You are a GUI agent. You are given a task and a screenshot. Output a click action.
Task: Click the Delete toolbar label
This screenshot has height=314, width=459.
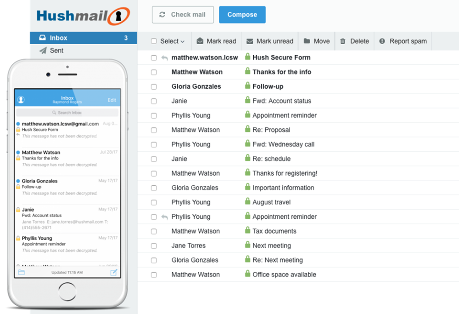click(359, 41)
